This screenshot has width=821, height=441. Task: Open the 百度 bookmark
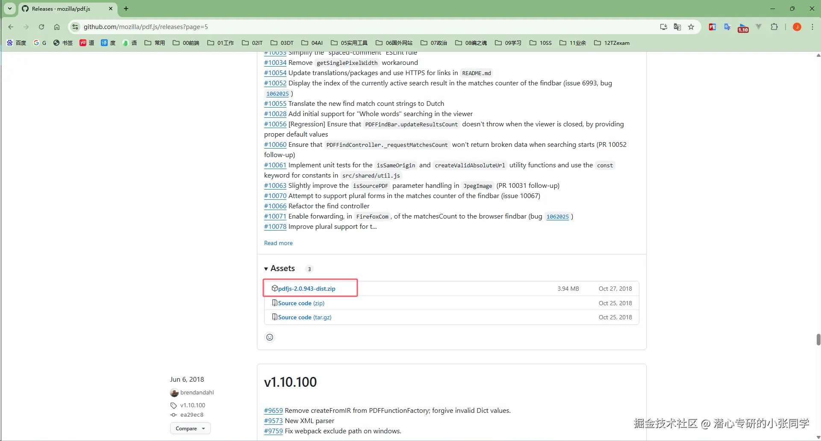click(x=16, y=43)
